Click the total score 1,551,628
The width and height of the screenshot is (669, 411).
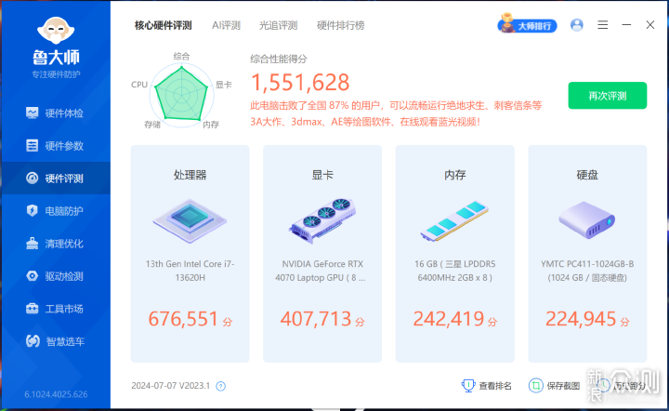[x=300, y=83]
